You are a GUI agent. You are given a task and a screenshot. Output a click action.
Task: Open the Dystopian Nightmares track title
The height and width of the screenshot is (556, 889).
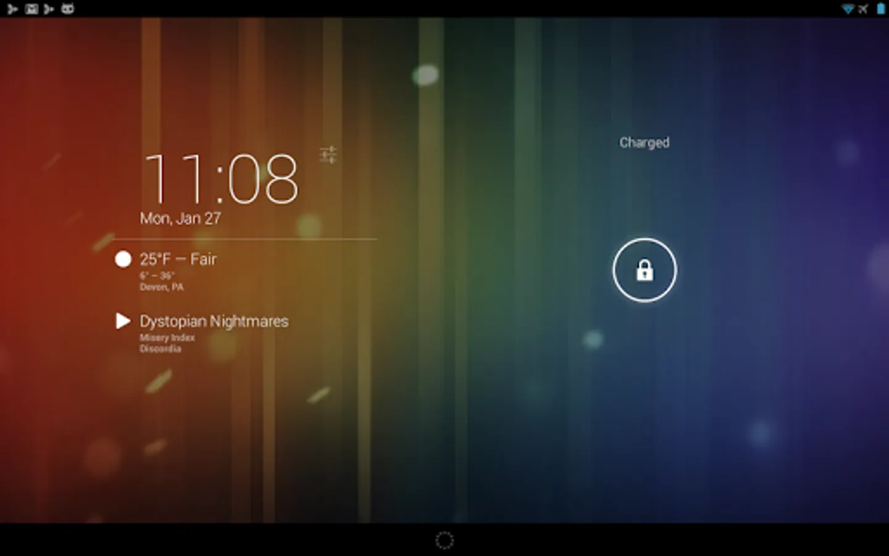pos(214,321)
